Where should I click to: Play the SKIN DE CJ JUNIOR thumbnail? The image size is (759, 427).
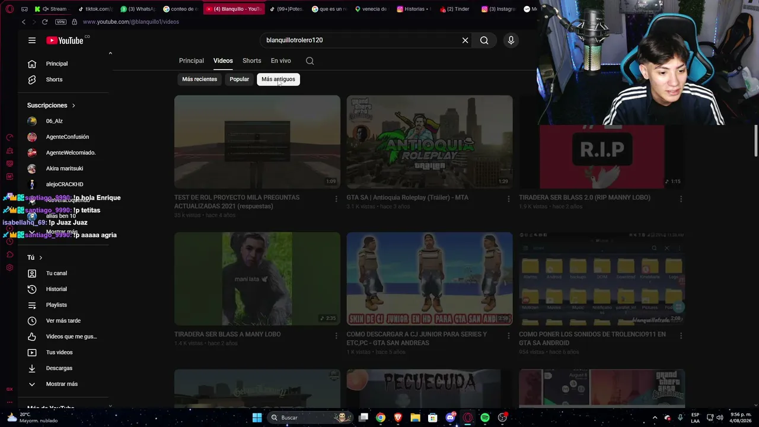(x=429, y=279)
